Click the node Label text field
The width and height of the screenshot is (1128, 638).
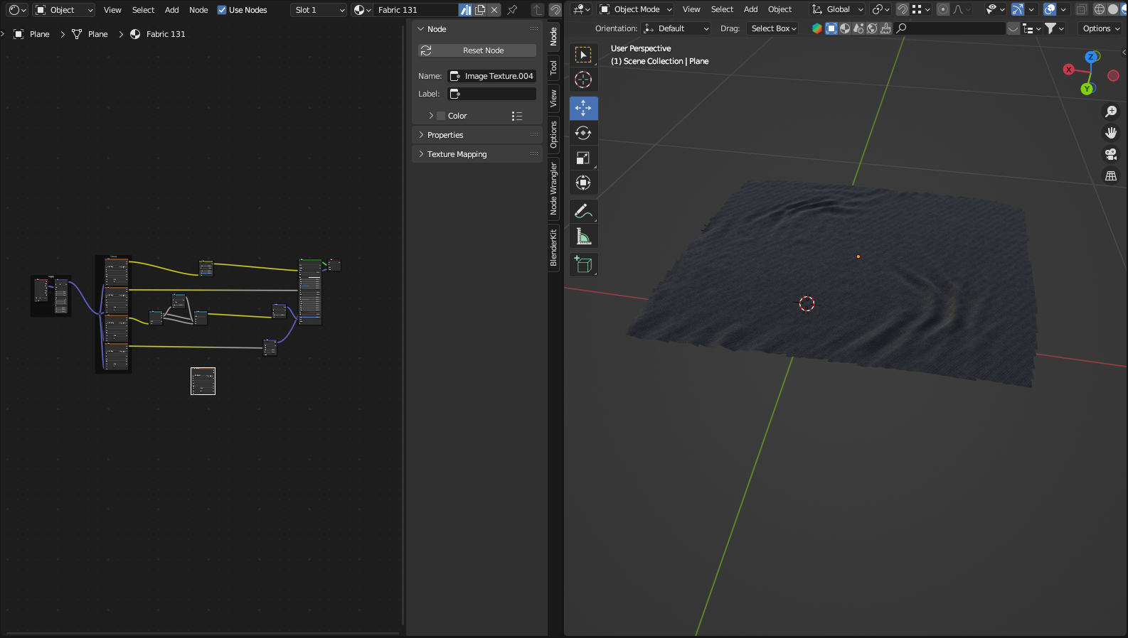point(491,94)
